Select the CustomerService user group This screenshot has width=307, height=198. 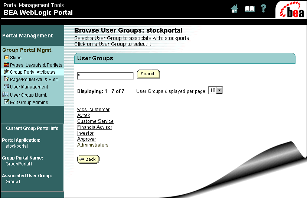[x=95, y=121]
